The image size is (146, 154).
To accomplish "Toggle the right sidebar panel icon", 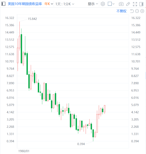I will [x=141, y=4].
